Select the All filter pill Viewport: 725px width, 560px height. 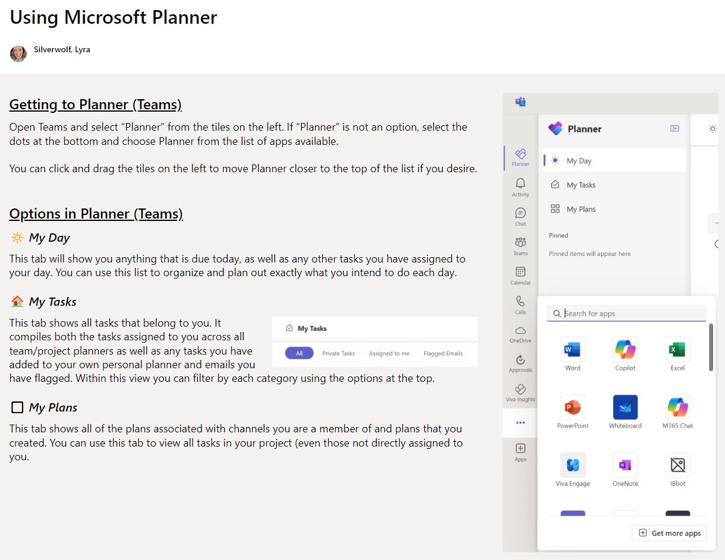tap(299, 353)
